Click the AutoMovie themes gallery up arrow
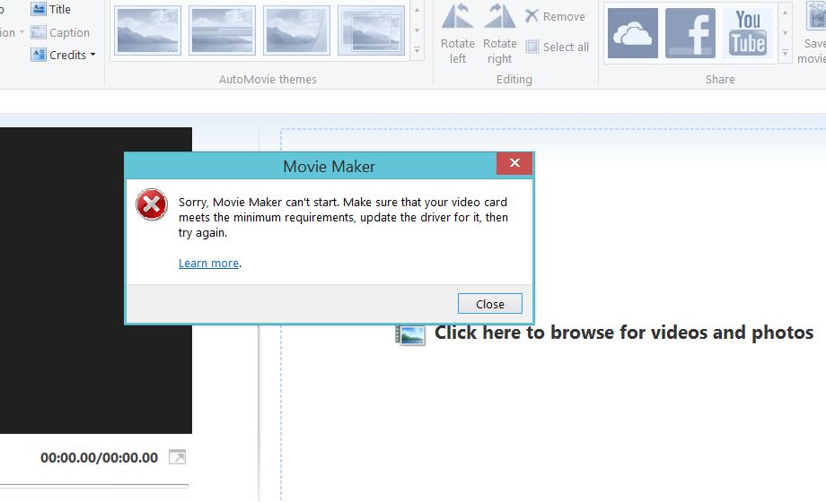Viewport: 826px width, 502px height. [417, 10]
